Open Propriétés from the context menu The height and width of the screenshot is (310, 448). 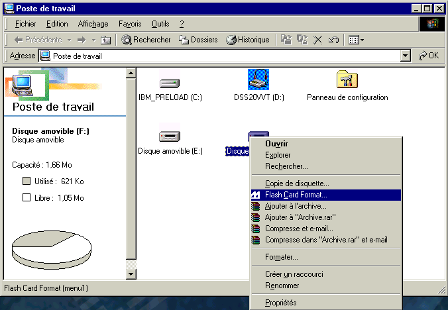[x=326, y=303]
